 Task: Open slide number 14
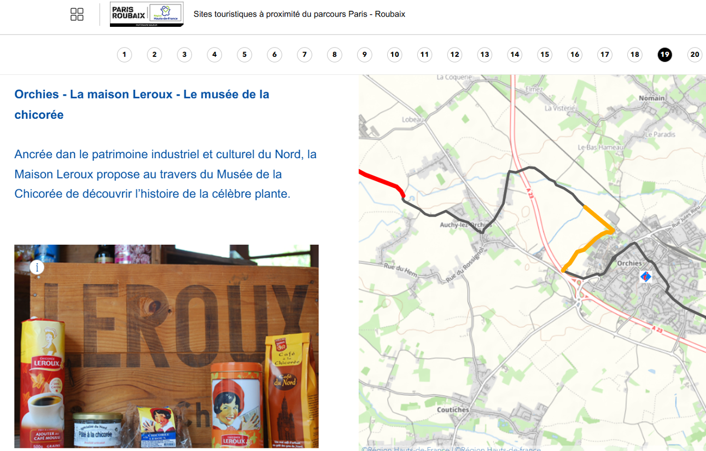coord(514,55)
